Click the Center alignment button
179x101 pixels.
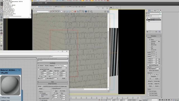point(157,79)
